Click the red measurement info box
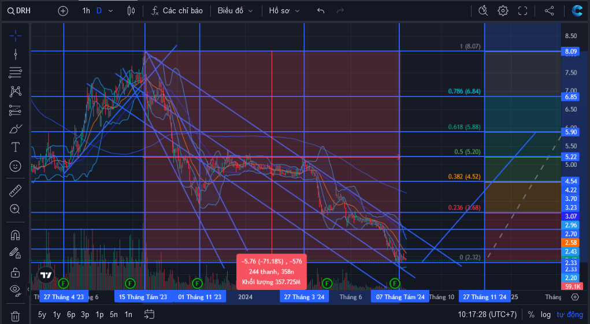The width and height of the screenshot is (590, 324). tap(271, 272)
